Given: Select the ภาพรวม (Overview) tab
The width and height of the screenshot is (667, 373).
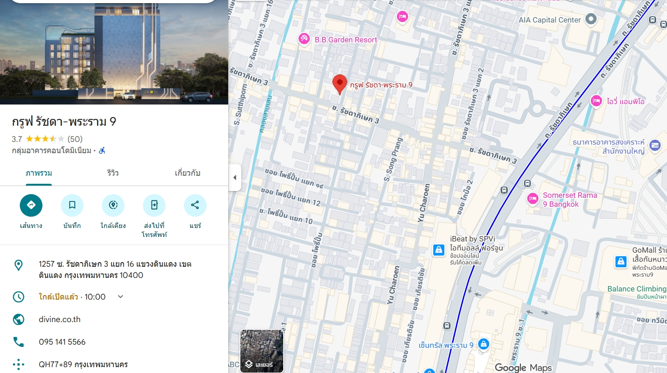Looking at the screenshot, I should (x=39, y=173).
